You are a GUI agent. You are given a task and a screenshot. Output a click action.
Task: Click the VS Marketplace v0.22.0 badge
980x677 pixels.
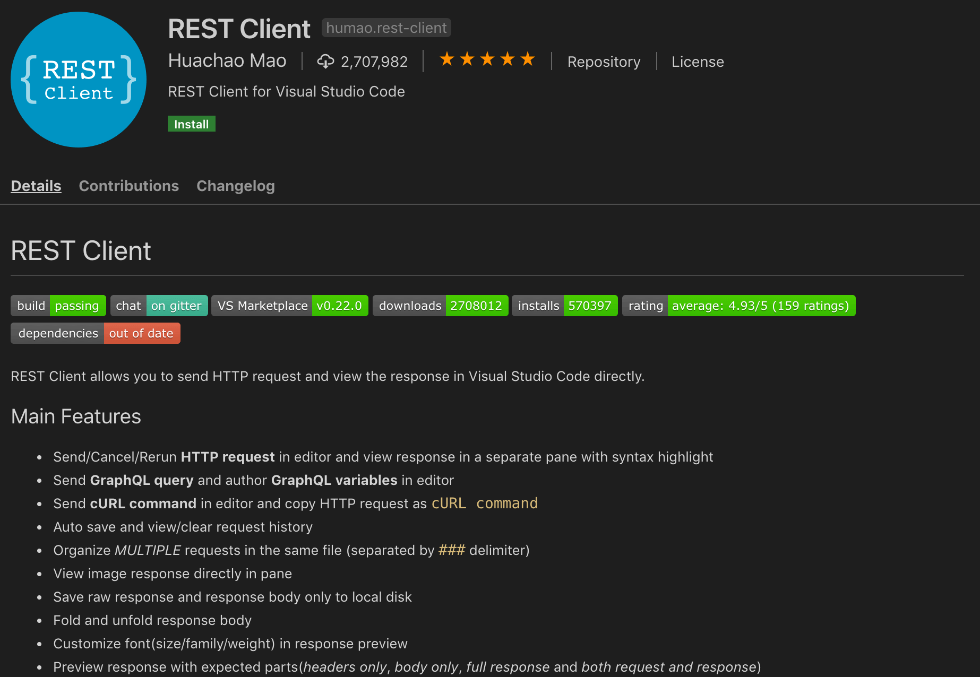tap(290, 306)
